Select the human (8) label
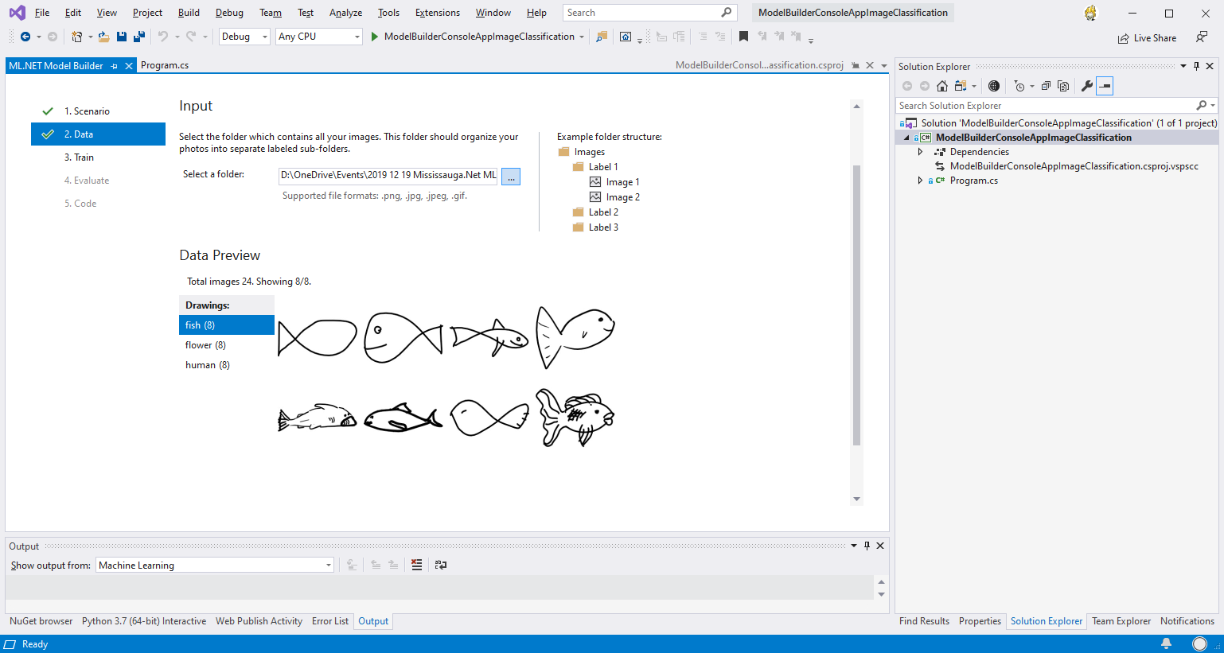Screen dimensions: 1224x653 227,365
